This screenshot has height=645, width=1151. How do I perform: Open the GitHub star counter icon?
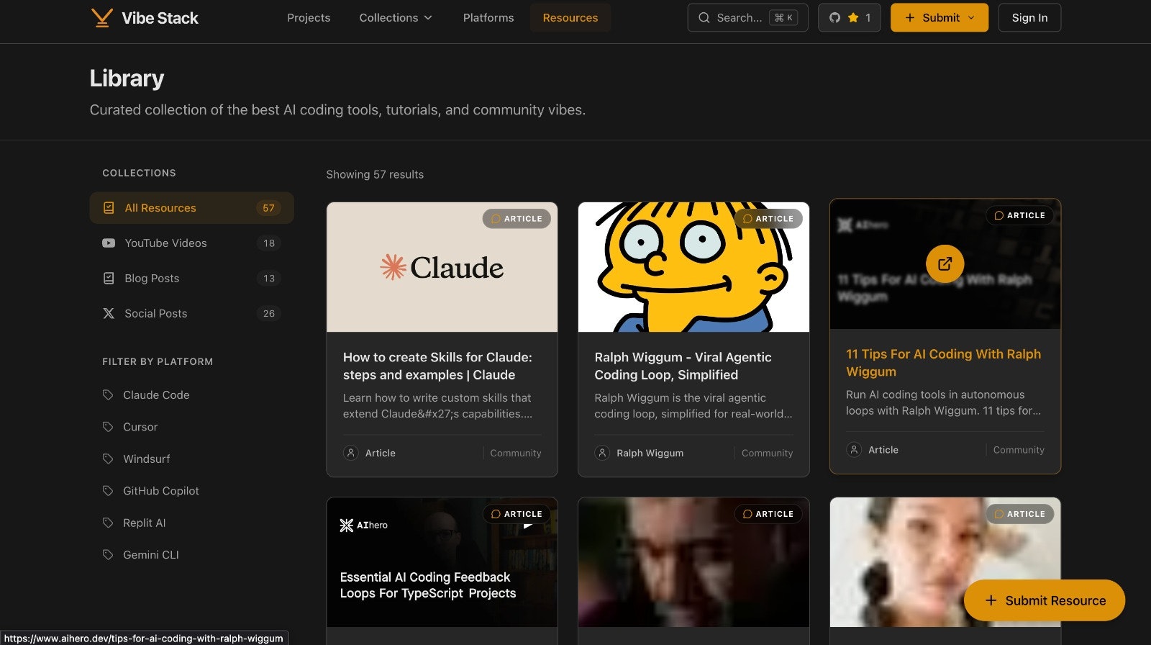click(834, 18)
